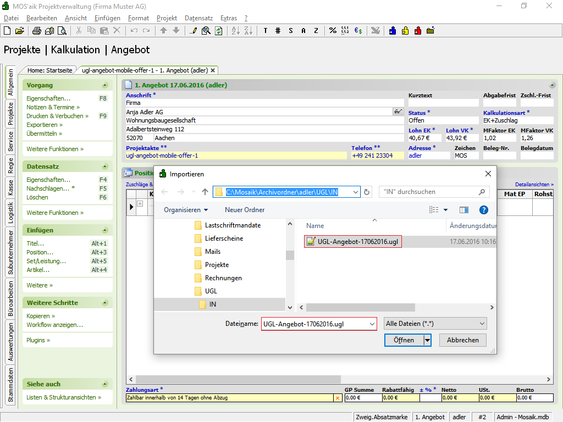
Task: Click the sort A to Z ascending icon
Action: click(235, 31)
